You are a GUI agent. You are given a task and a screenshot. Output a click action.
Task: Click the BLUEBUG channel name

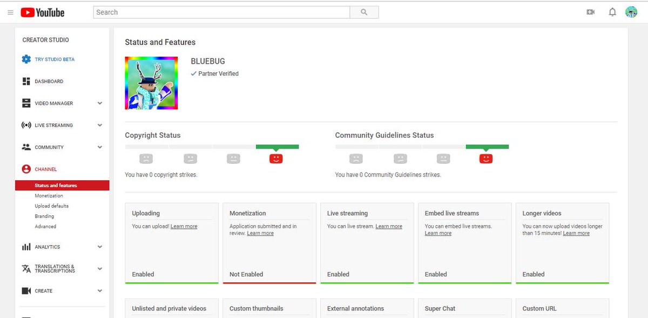(x=208, y=62)
